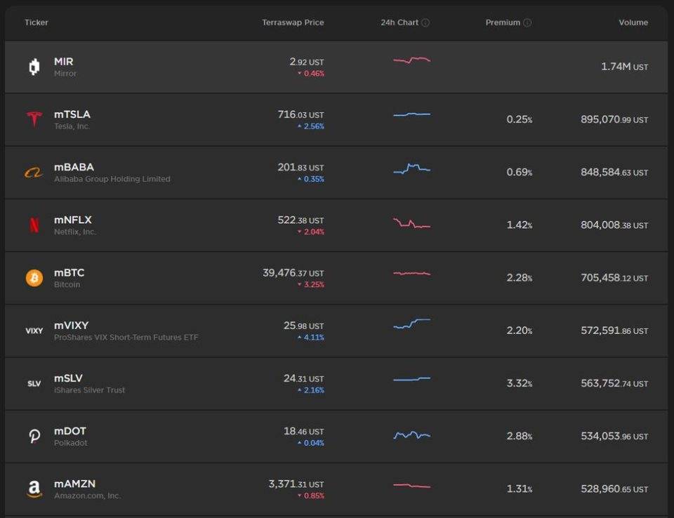Viewport: 674px width, 518px height.
Task: Open the mDOT 24h sparkline chart
Action: pyautogui.click(x=412, y=435)
